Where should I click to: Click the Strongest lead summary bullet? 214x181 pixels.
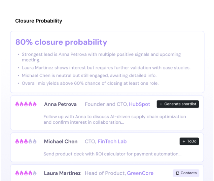[101, 57]
